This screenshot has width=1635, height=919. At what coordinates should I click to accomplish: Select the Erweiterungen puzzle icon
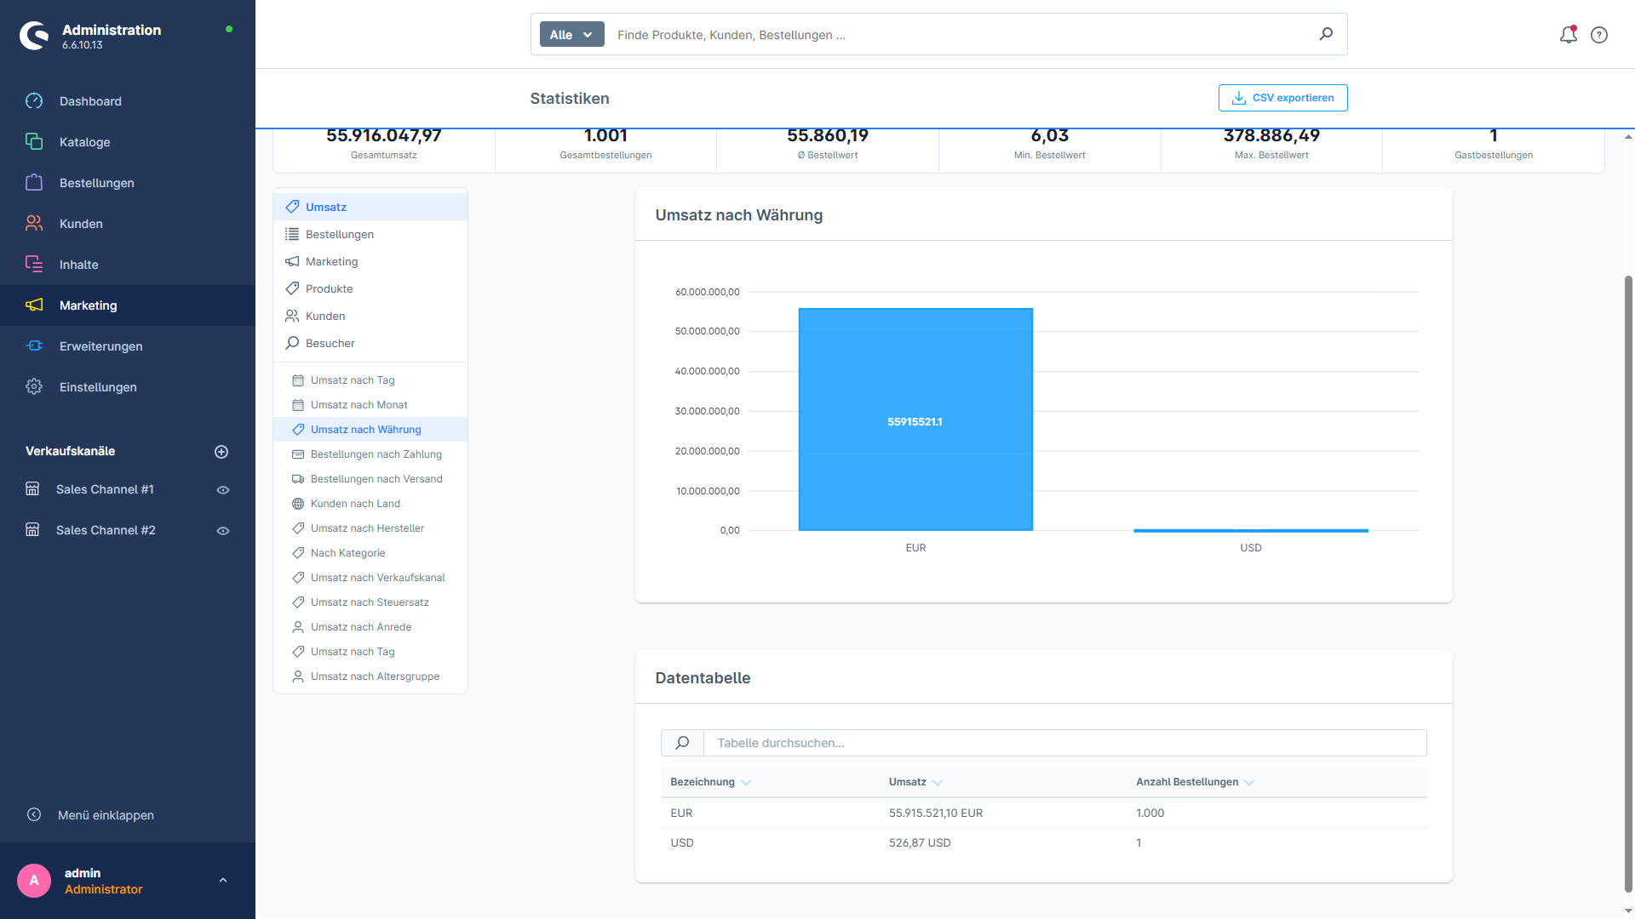tap(34, 346)
